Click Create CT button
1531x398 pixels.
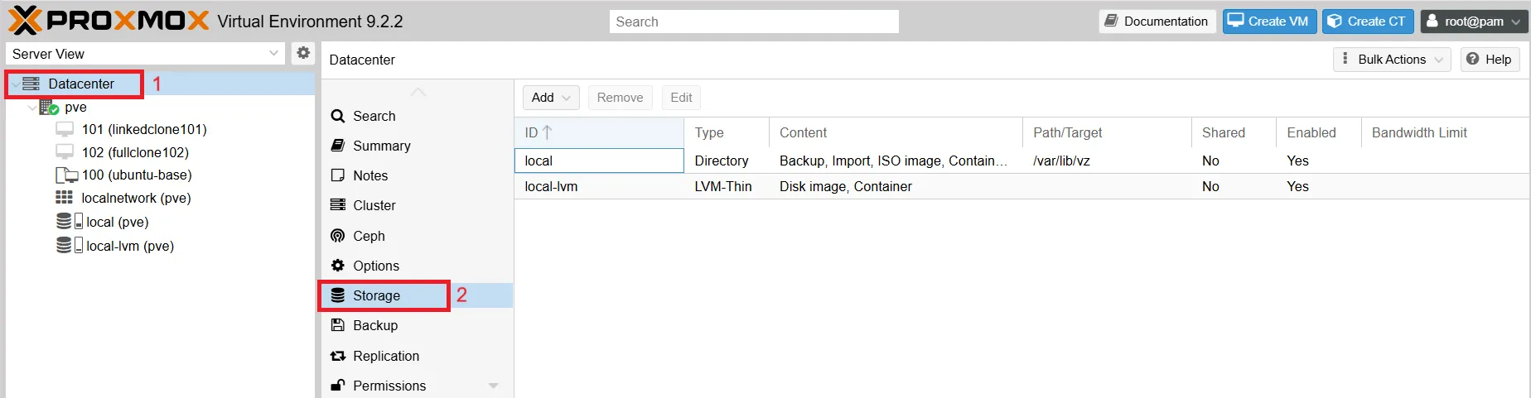1367,22
